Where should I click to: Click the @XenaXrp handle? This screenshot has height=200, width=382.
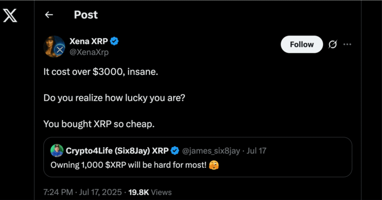tap(89, 52)
